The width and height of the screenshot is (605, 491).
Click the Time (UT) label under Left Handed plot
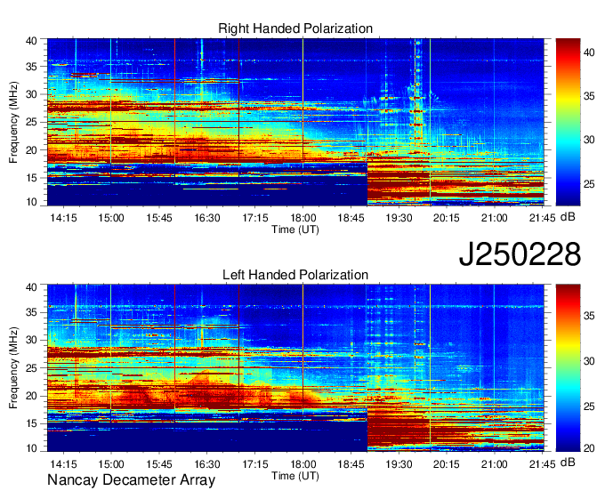pyautogui.click(x=295, y=476)
